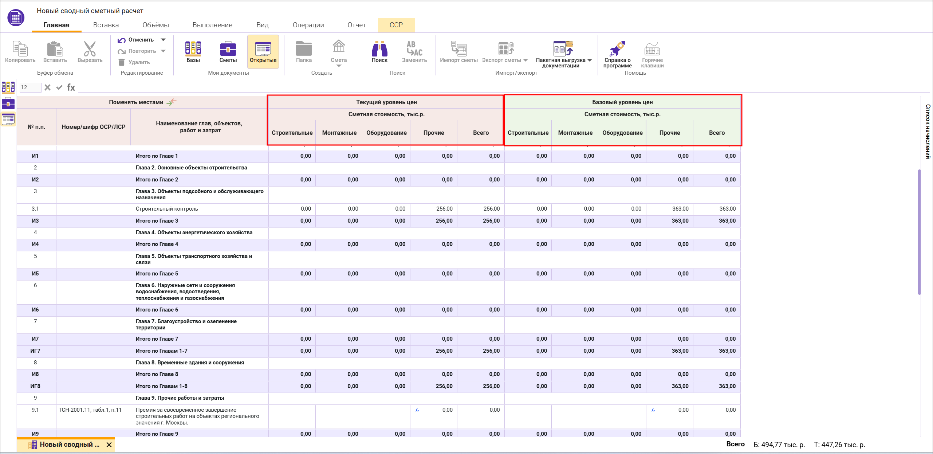Click the Сметы briefcase icon
This screenshot has height=454, width=933.
[228, 49]
